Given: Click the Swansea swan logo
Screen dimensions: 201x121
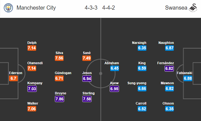Looking at the screenshot, I should point(193,8).
